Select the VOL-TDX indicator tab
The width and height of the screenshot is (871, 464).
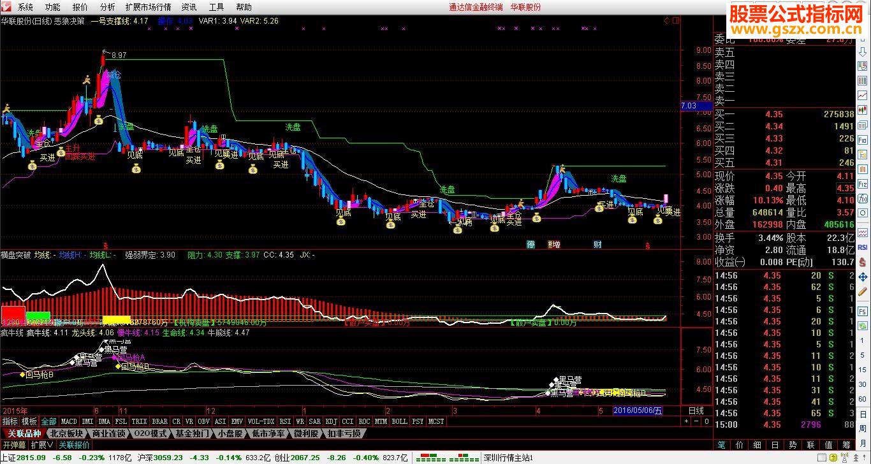pos(261,421)
